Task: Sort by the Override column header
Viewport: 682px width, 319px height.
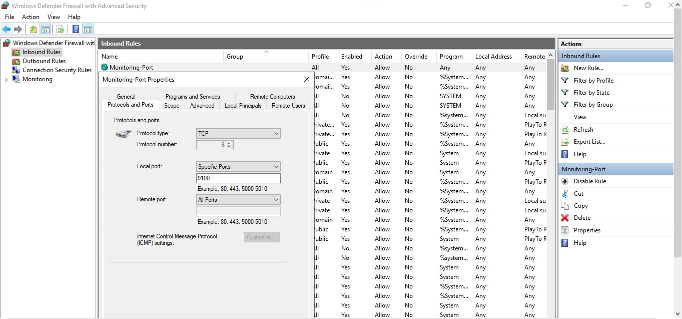Action: coord(419,57)
